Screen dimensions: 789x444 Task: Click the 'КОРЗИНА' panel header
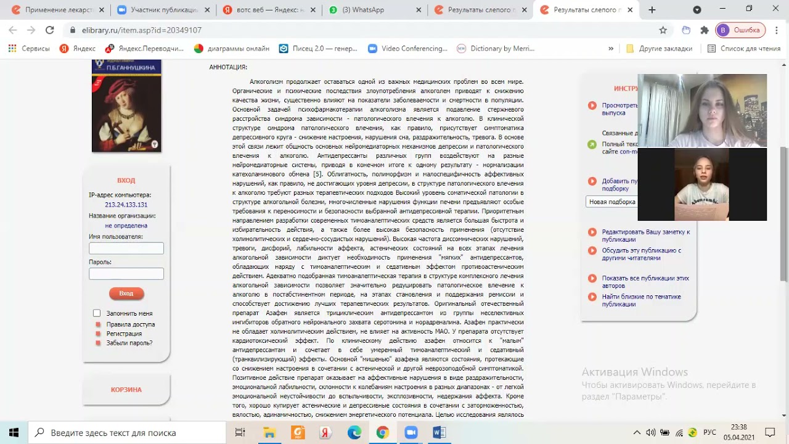click(126, 390)
